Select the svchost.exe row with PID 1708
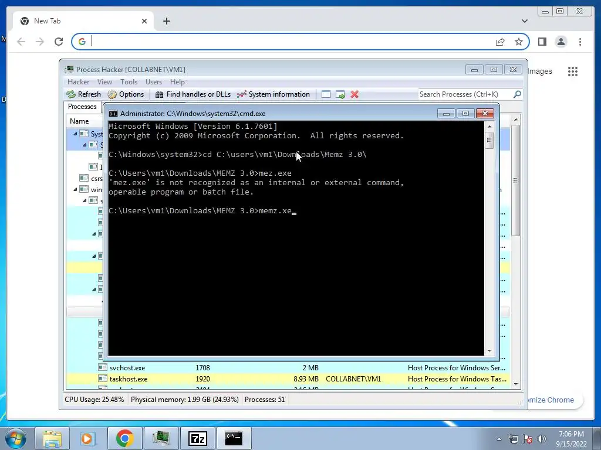 [288, 368]
